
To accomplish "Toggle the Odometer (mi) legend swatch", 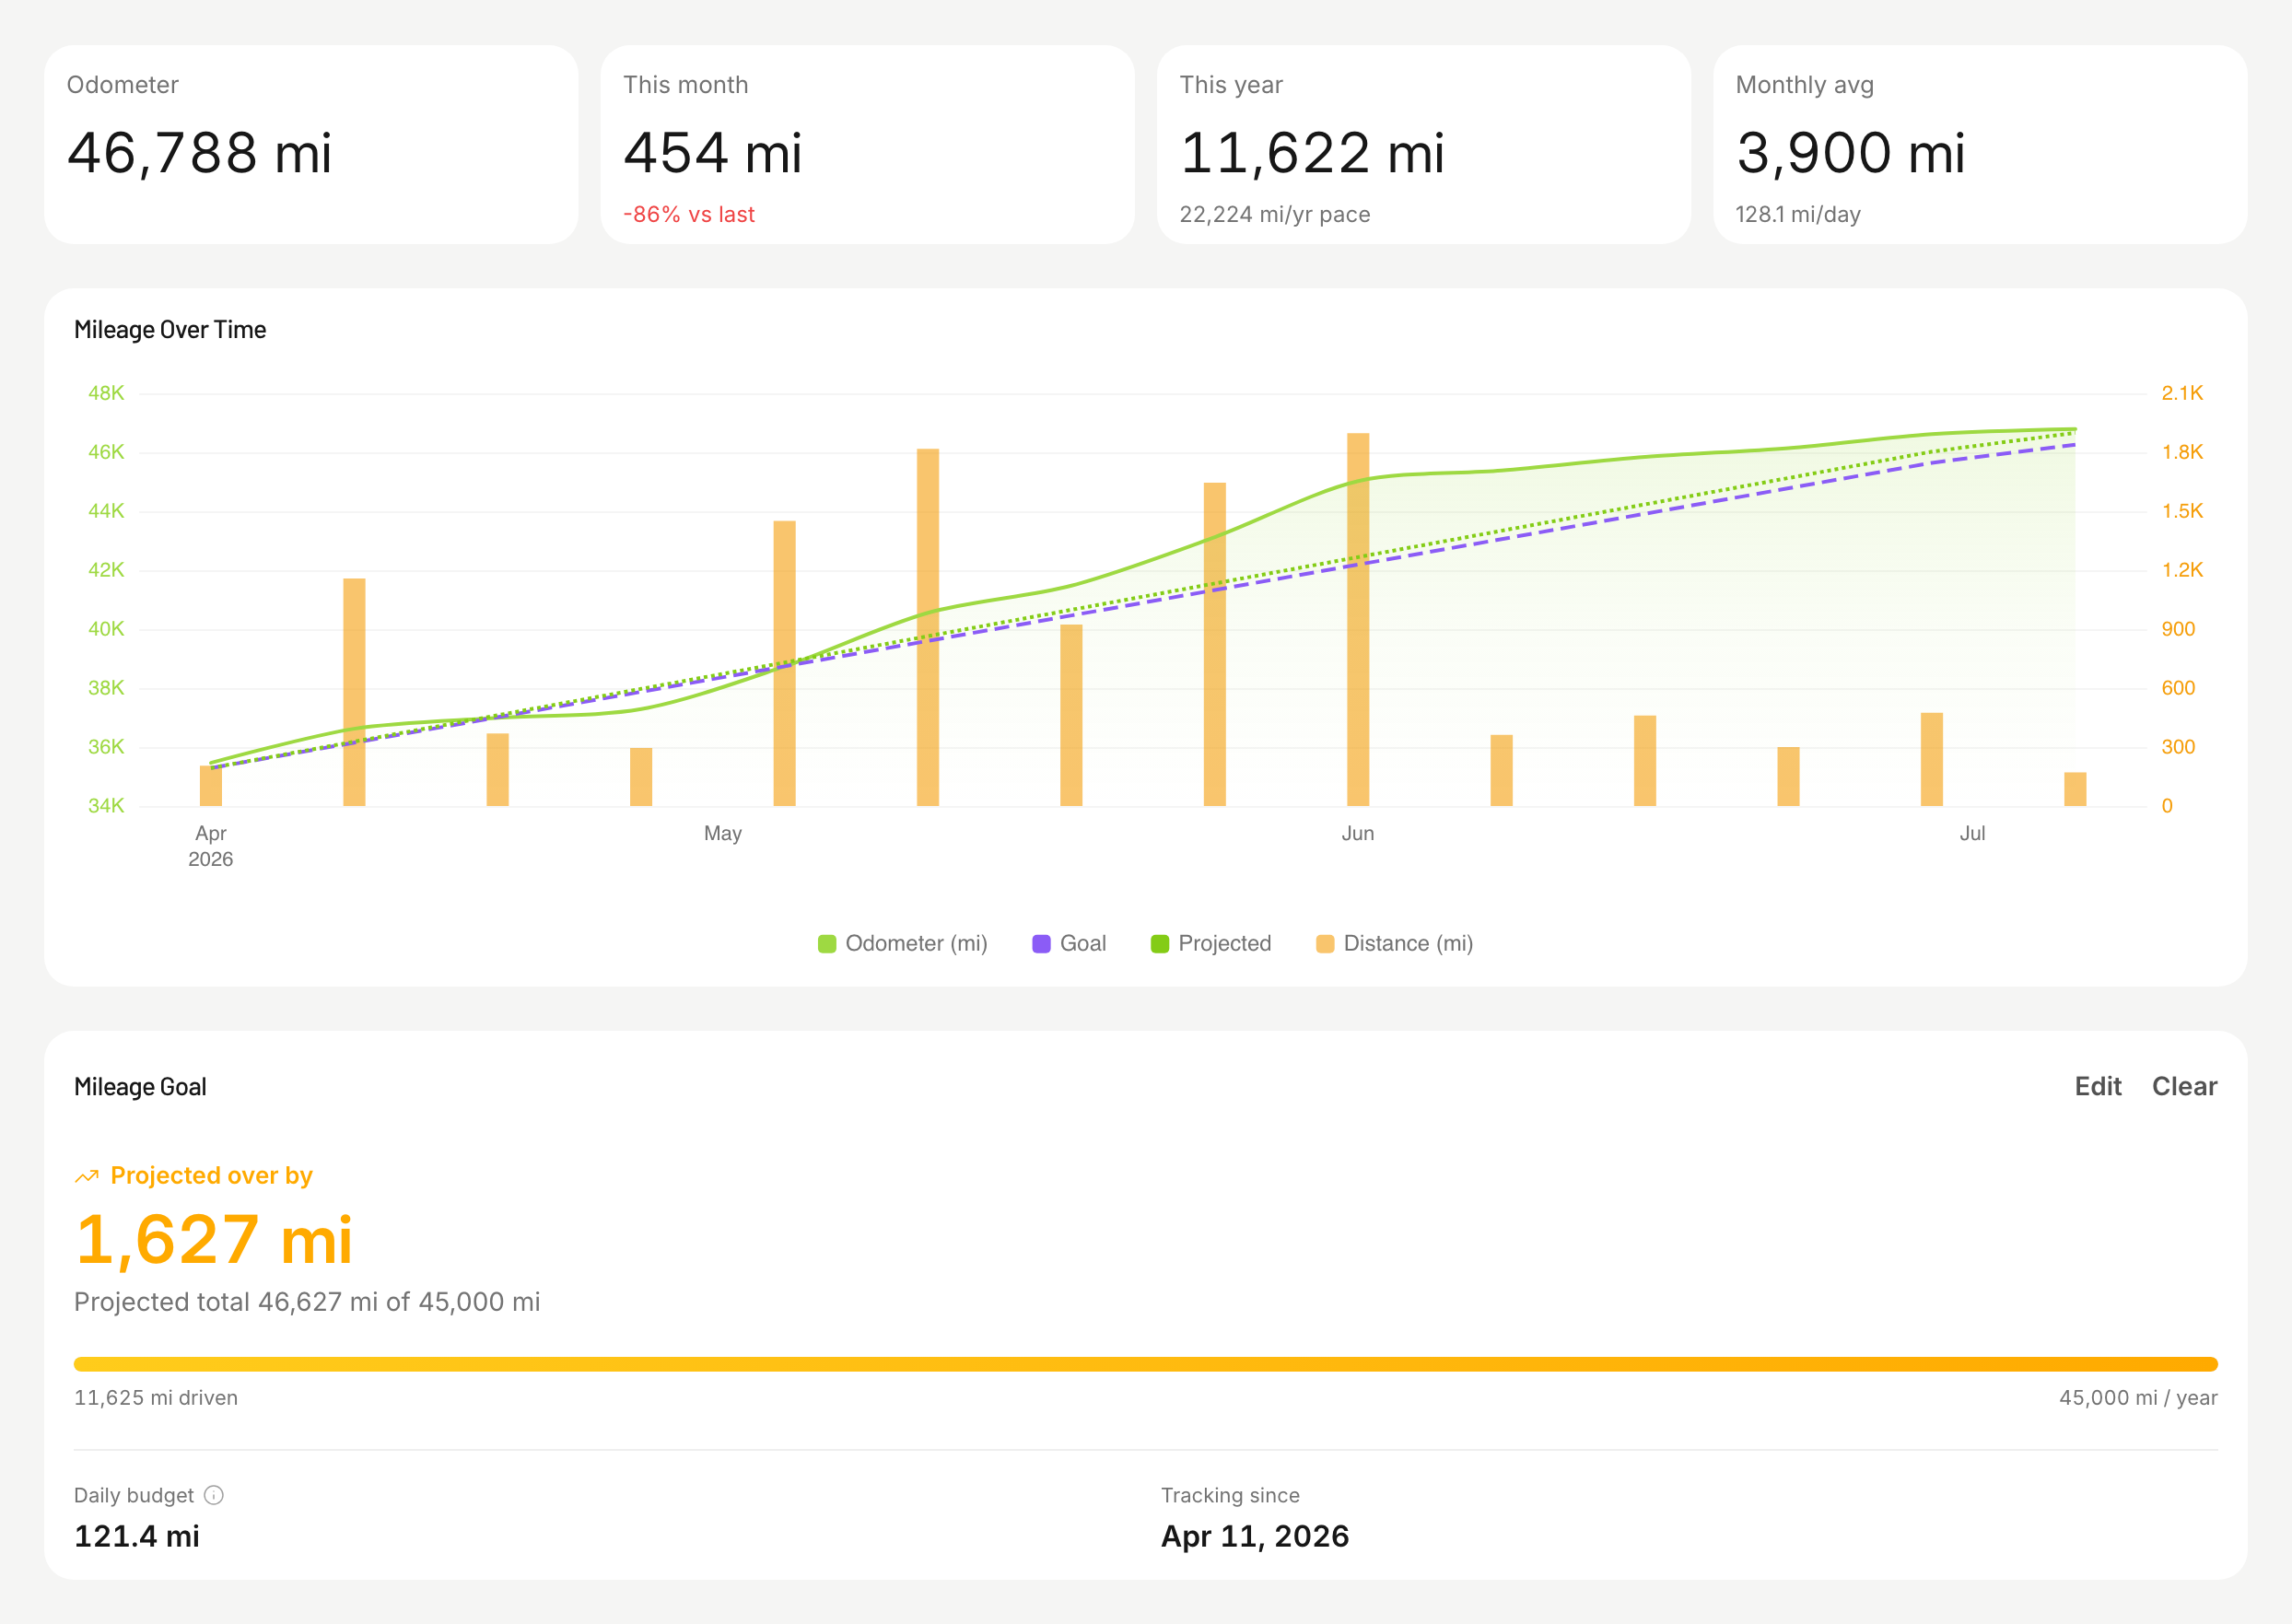I will coord(827,944).
